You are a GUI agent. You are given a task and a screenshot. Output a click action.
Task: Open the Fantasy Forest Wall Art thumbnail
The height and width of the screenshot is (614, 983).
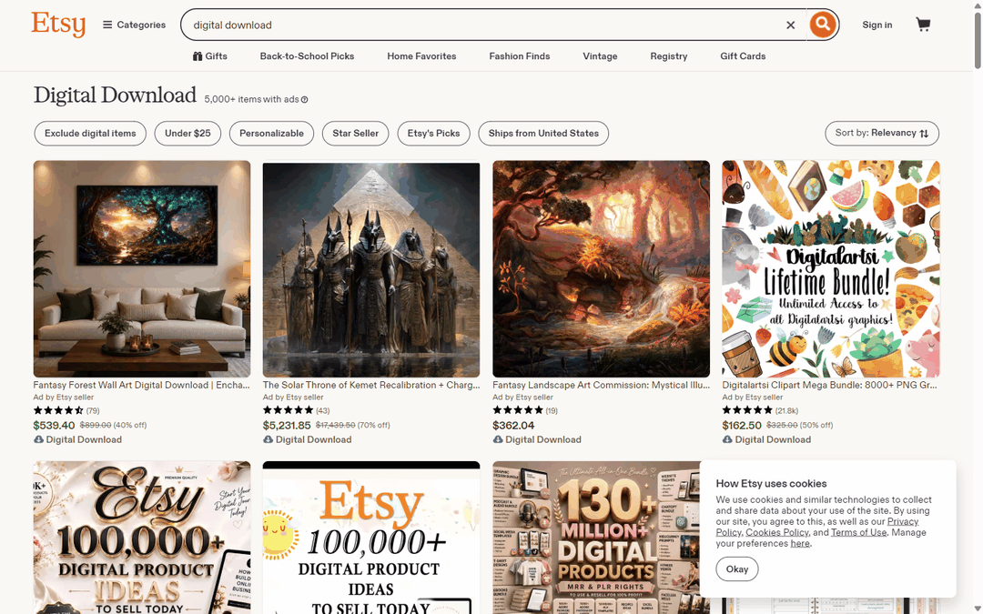pyautogui.click(x=142, y=268)
